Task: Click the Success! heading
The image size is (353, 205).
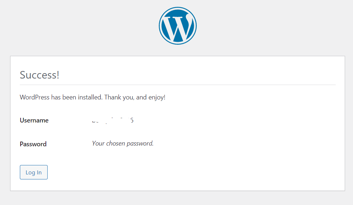Action: tap(39, 75)
